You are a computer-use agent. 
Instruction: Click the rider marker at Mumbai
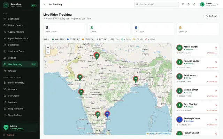coord(81,92)
